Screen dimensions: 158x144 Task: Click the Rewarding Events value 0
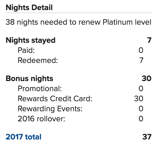point(141,109)
